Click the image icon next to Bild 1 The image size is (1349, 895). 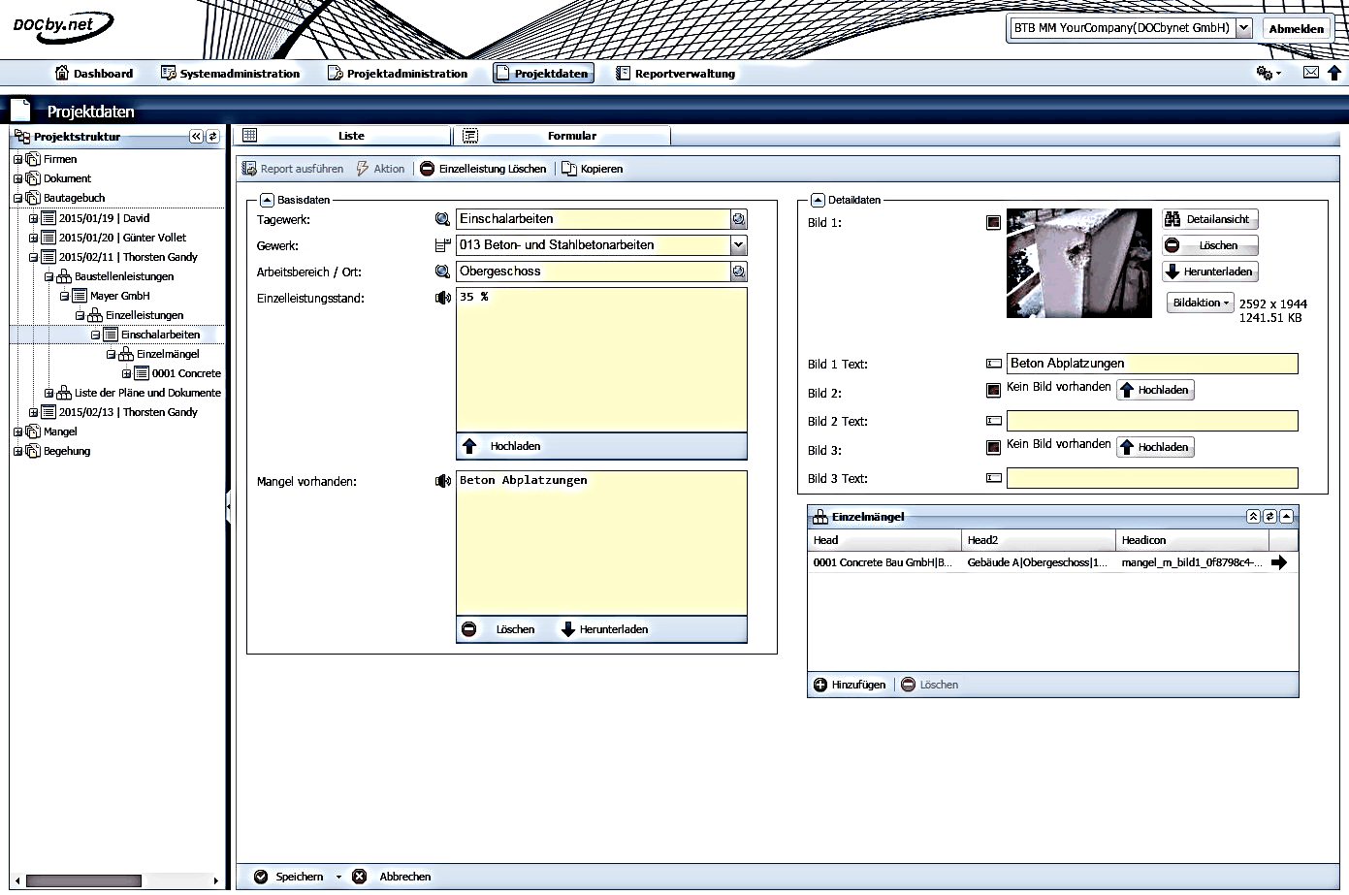click(993, 223)
